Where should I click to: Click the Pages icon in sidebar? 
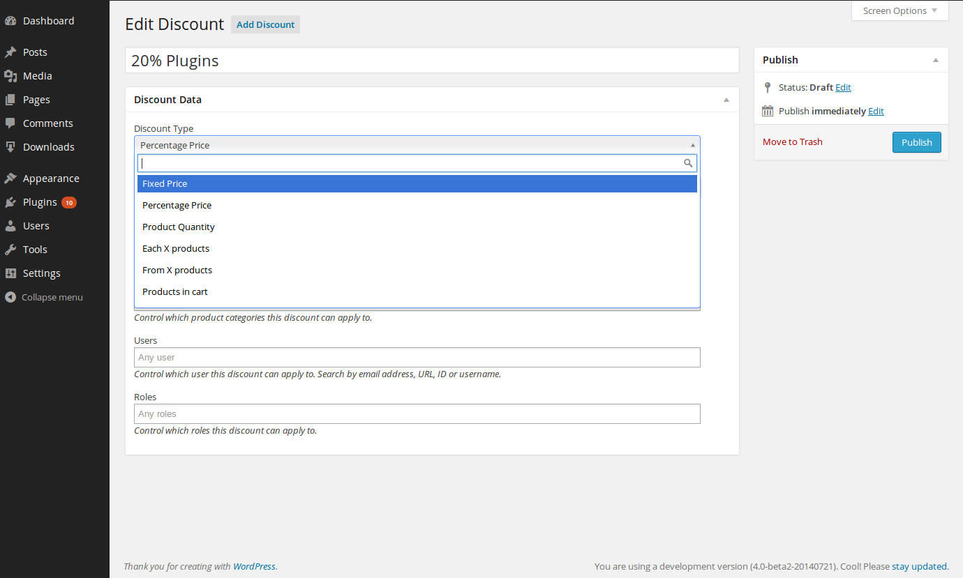coord(10,100)
